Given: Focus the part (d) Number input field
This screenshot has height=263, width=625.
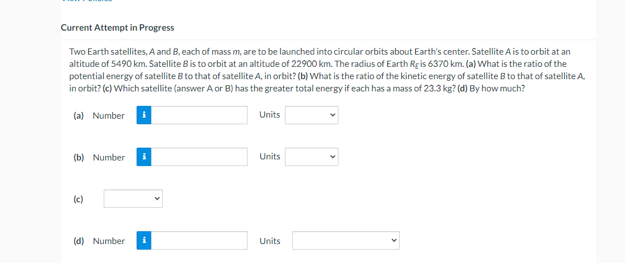Looking at the screenshot, I should point(199,241).
